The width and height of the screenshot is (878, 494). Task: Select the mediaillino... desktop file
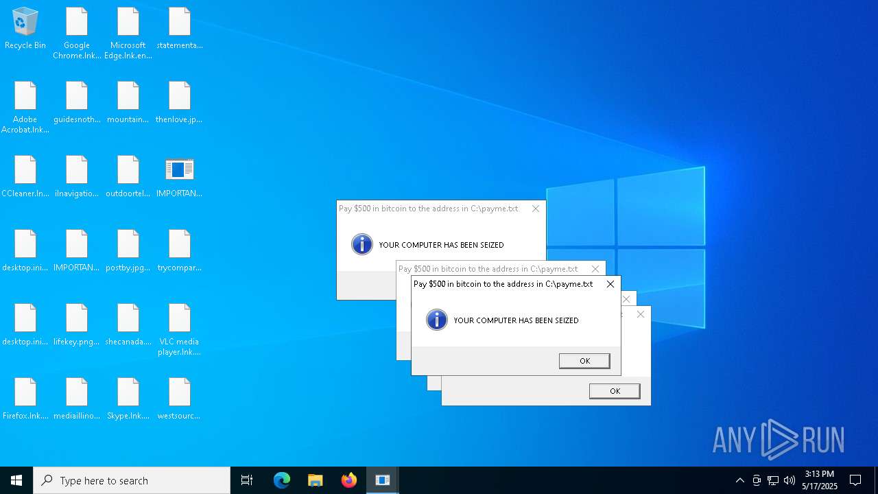[x=77, y=399]
